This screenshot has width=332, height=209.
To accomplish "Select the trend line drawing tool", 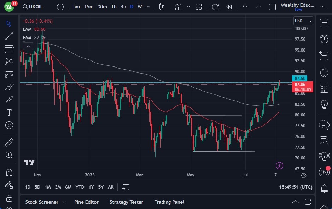I will pos(9,36).
